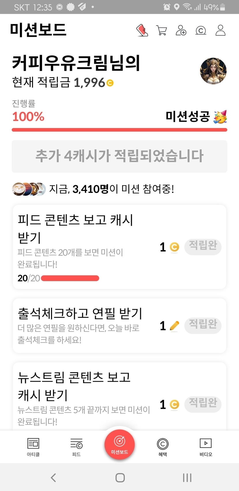Tap the red sneaker icon in header

coord(142,30)
